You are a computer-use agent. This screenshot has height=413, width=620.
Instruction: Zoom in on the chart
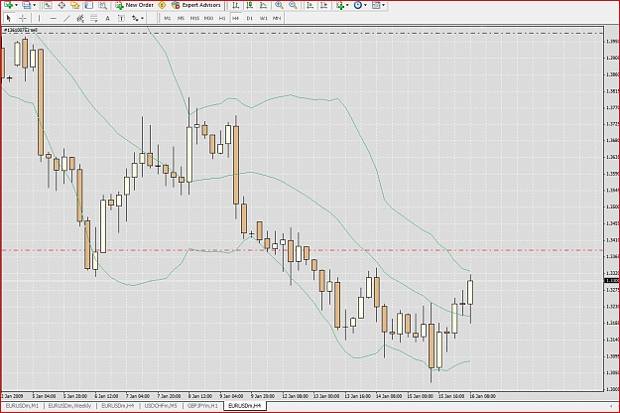pos(279,5)
